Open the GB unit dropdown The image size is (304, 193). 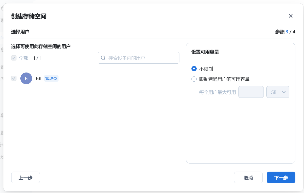click(x=278, y=92)
